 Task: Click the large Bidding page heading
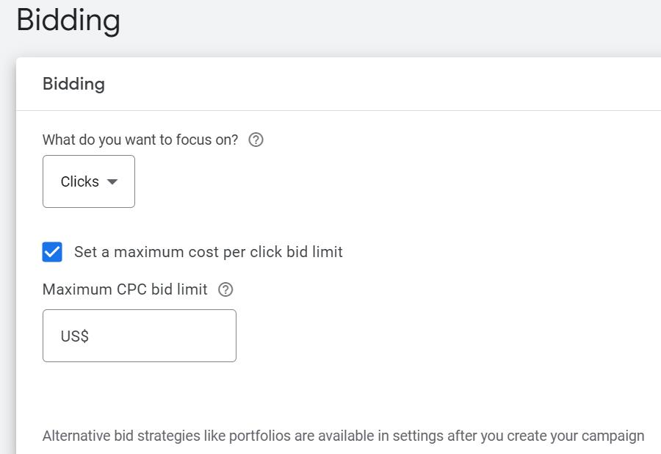click(68, 20)
